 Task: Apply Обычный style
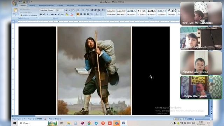[111, 12]
